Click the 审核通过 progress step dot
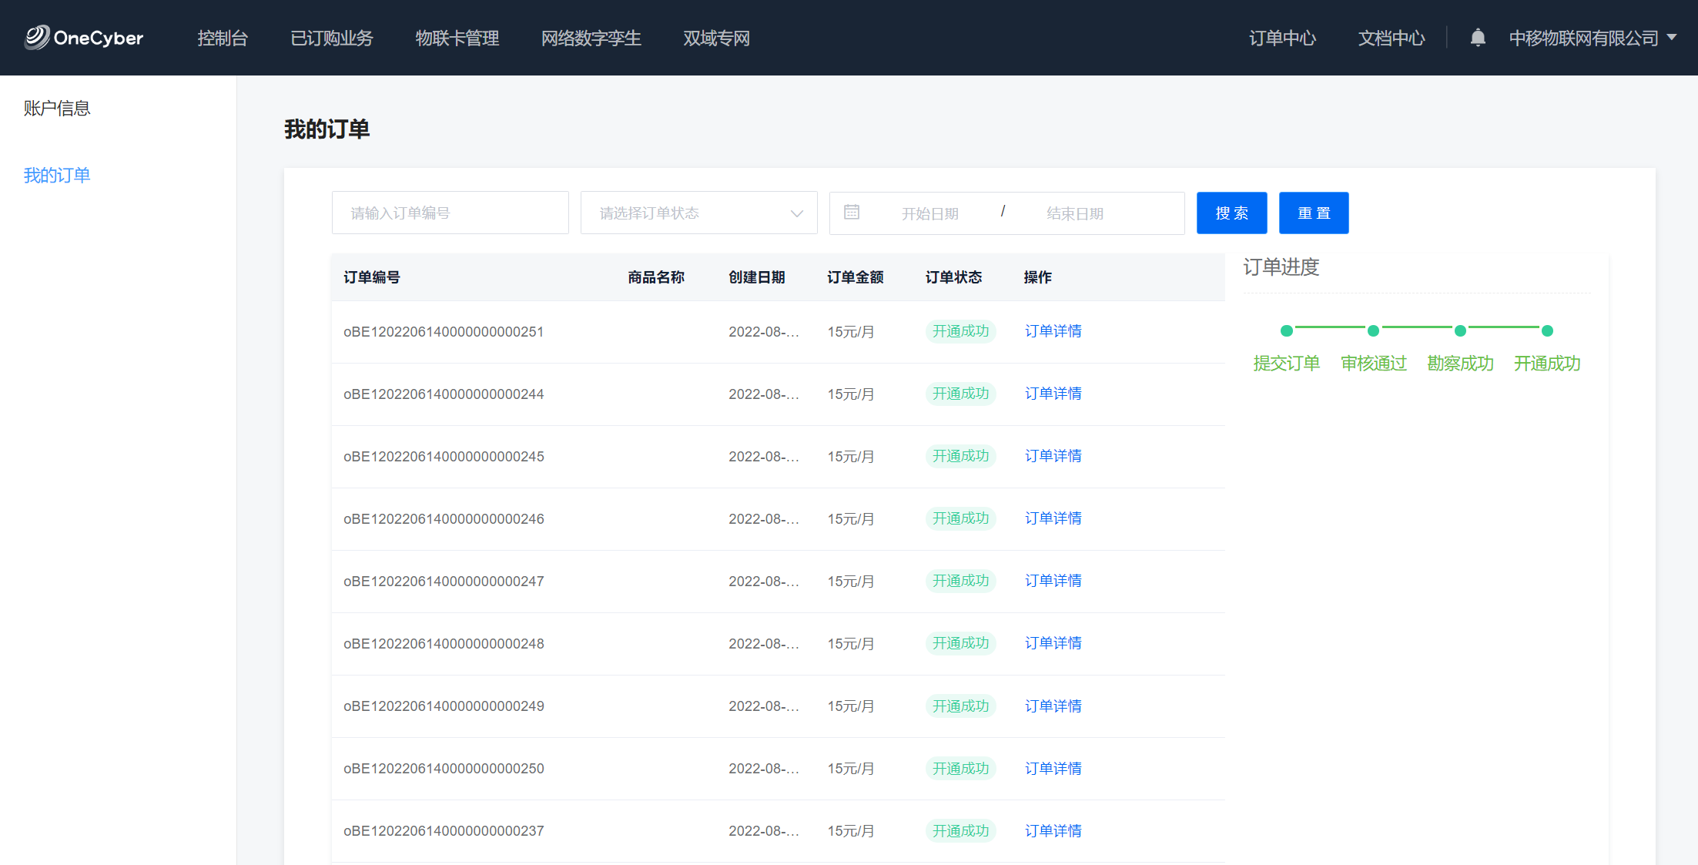The width and height of the screenshot is (1698, 865). click(1373, 331)
